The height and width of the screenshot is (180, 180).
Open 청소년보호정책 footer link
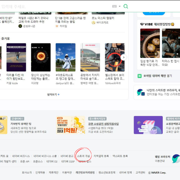107,173
